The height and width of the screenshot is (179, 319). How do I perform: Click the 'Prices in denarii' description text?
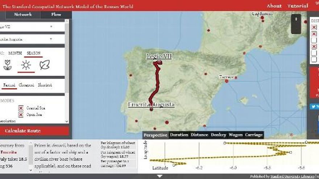(x=63, y=156)
